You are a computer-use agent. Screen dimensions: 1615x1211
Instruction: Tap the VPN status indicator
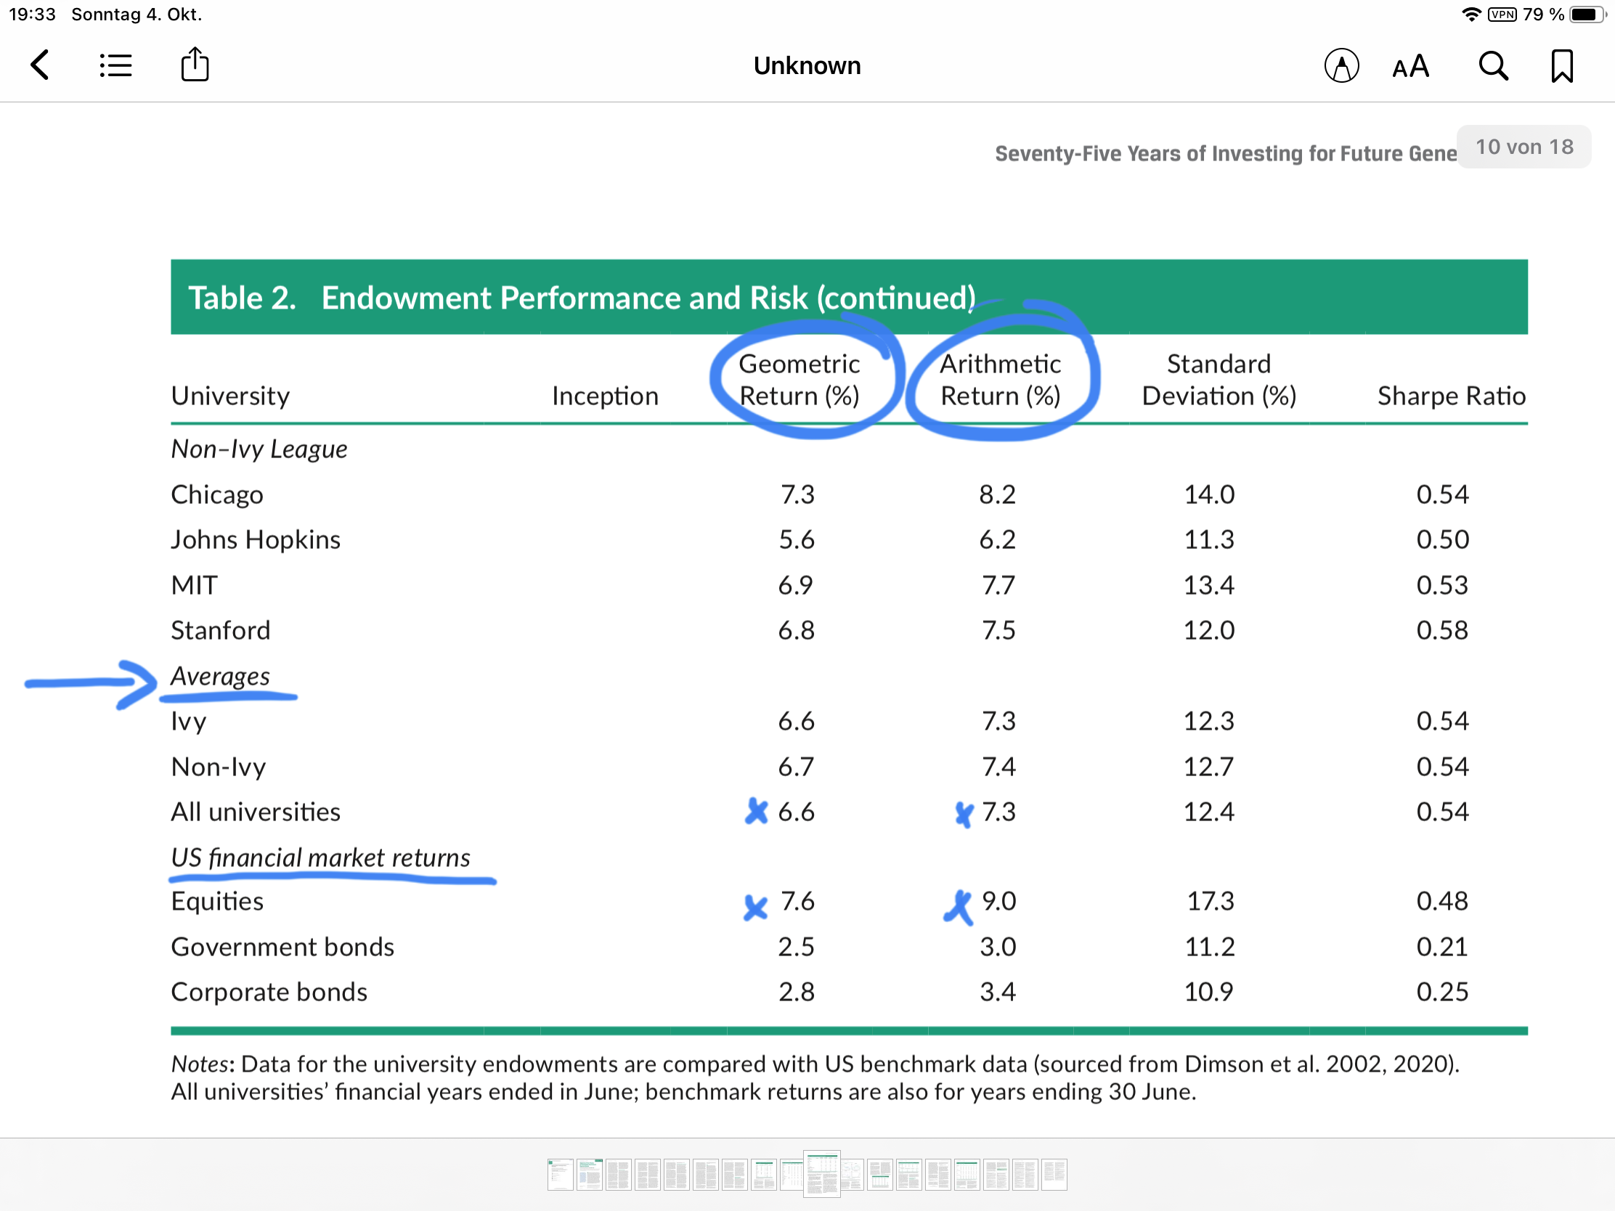click(1502, 15)
